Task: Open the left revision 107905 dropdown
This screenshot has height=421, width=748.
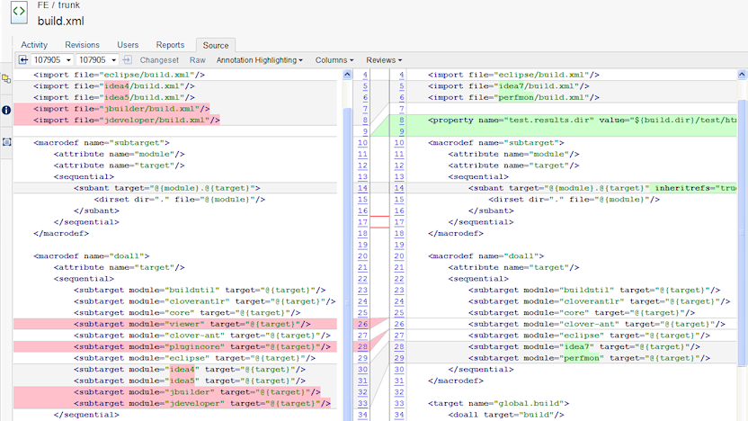Action: 52,60
